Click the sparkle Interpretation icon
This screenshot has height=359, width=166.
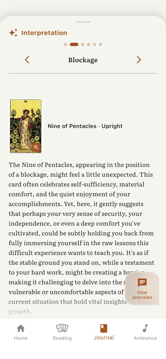[13, 33]
